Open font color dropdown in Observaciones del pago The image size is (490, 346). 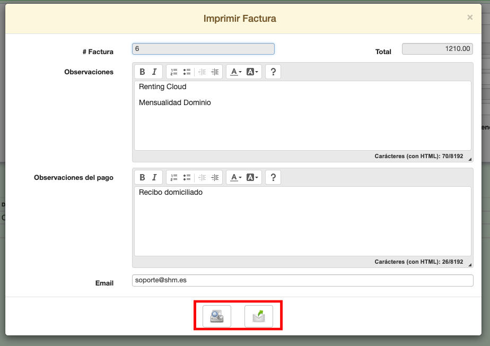236,178
